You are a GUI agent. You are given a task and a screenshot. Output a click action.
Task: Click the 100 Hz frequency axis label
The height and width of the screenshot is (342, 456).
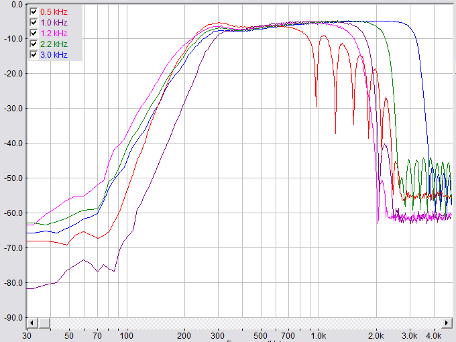point(126,335)
